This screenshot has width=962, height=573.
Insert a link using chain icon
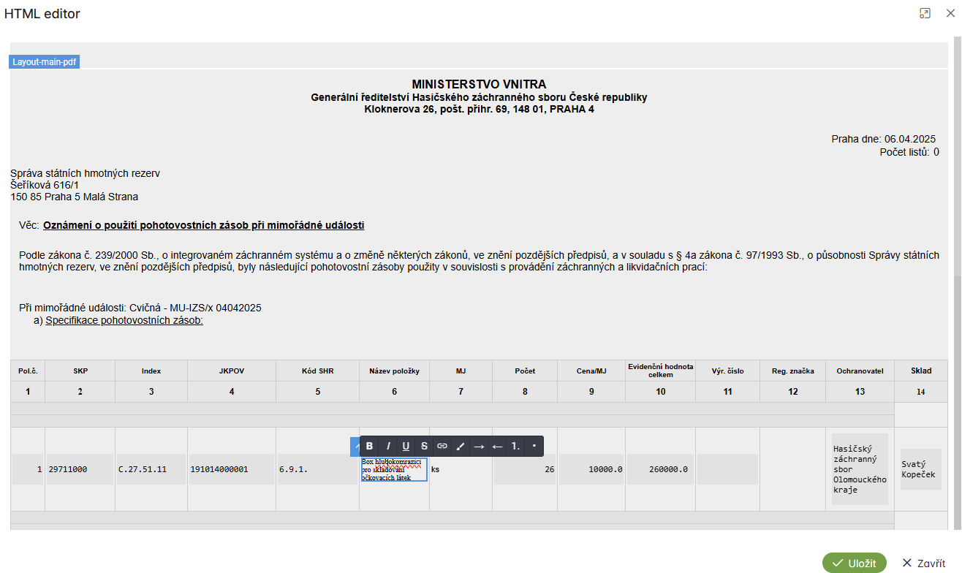[442, 446]
